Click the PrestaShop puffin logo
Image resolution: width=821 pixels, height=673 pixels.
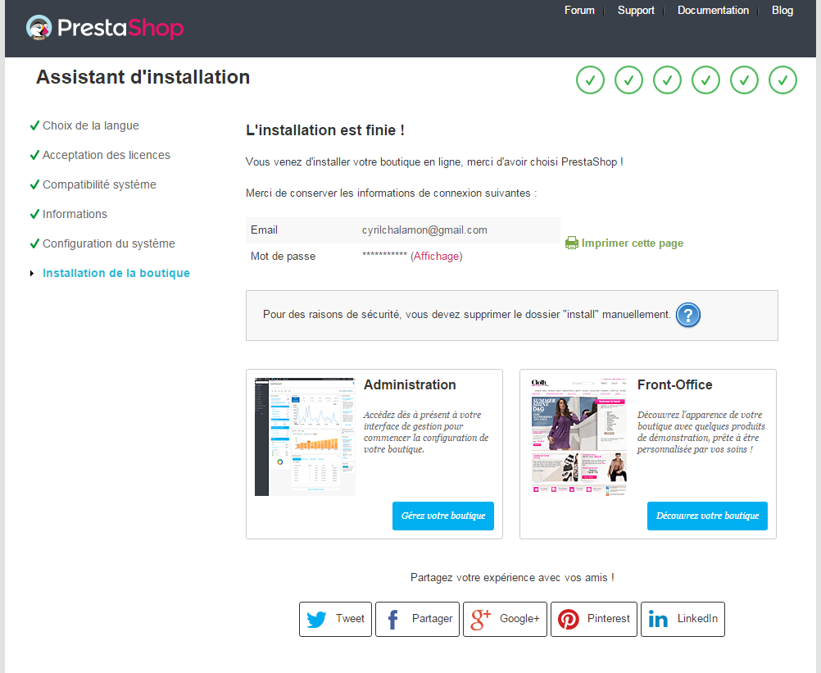click(x=39, y=27)
